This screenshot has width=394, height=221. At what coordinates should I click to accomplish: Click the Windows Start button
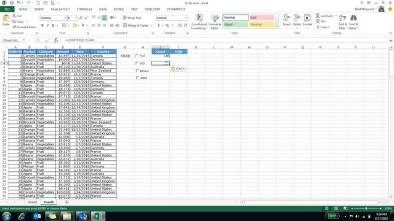[6, 216]
